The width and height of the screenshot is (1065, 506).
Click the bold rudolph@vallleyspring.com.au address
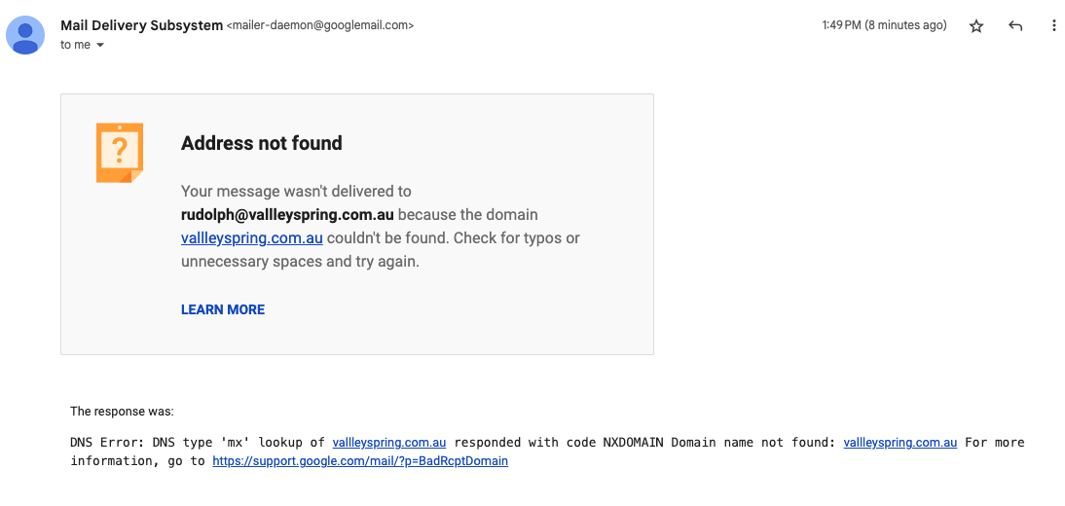pyautogui.click(x=287, y=215)
